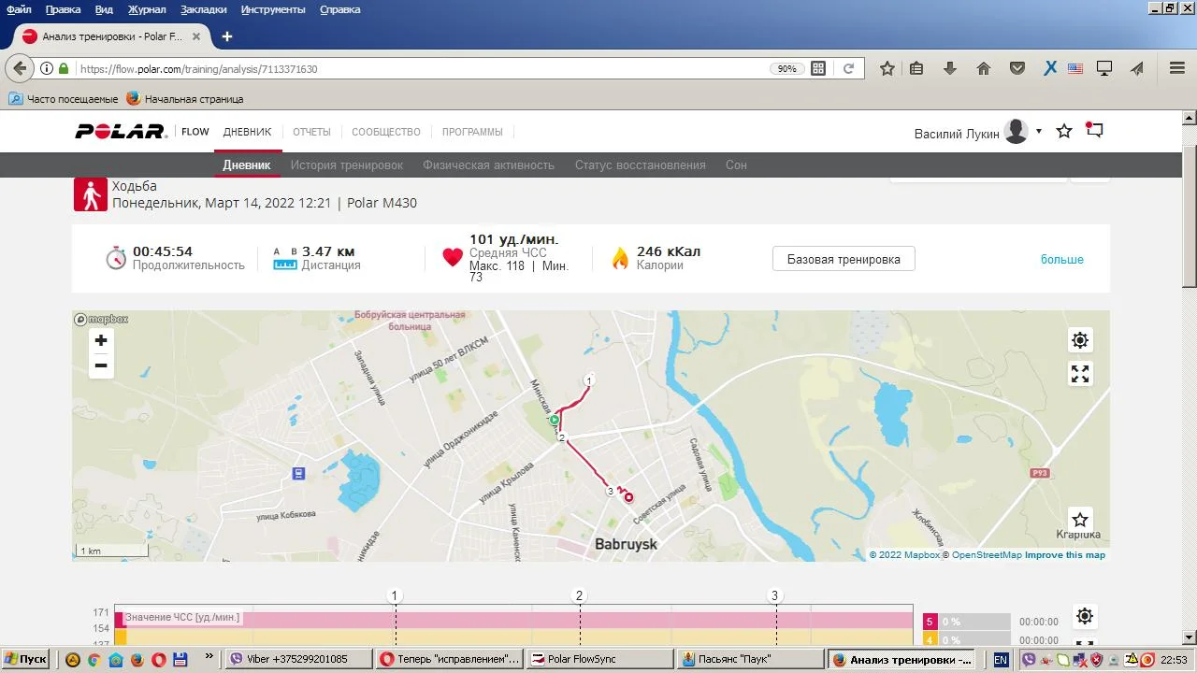The height and width of the screenshot is (673, 1197).
Task: Open the Физическая активность subtab
Action: click(x=489, y=165)
